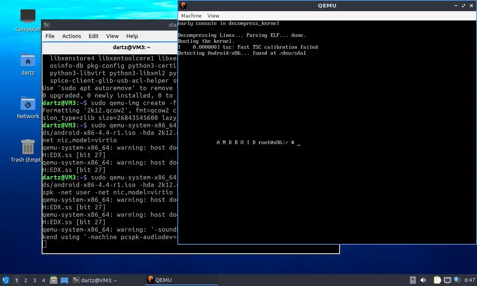Click the terminal cursor block at bottom
Viewport: 477px width, 286px height.
pyautogui.click(x=44, y=244)
